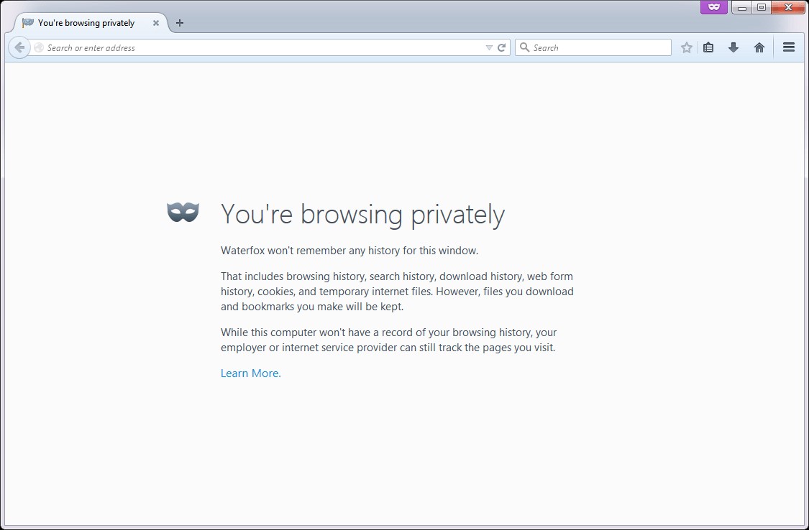Click the large mask graphic on the page
This screenshot has height=530, width=809.
pos(183,212)
